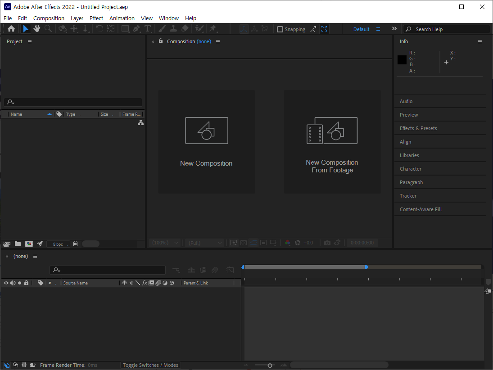
Task: Select the Orbit camera tool
Action: [x=63, y=29]
